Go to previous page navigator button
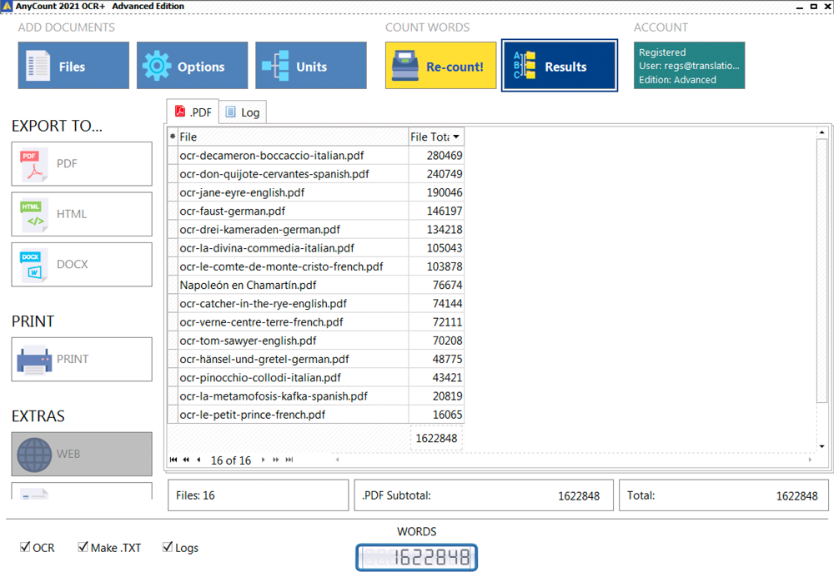The width and height of the screenshot is (834, 582). coord(186,460)
